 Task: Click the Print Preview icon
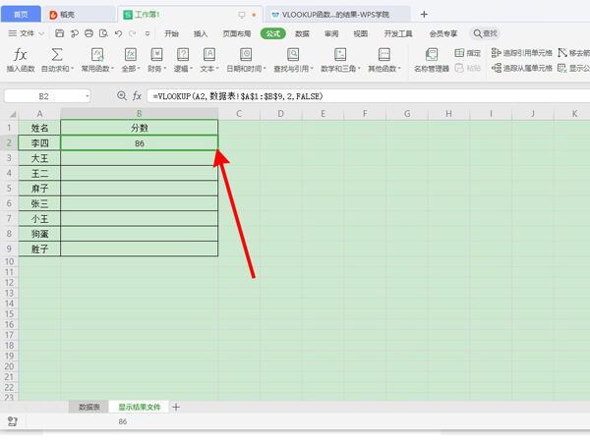(x=103, y=33)
